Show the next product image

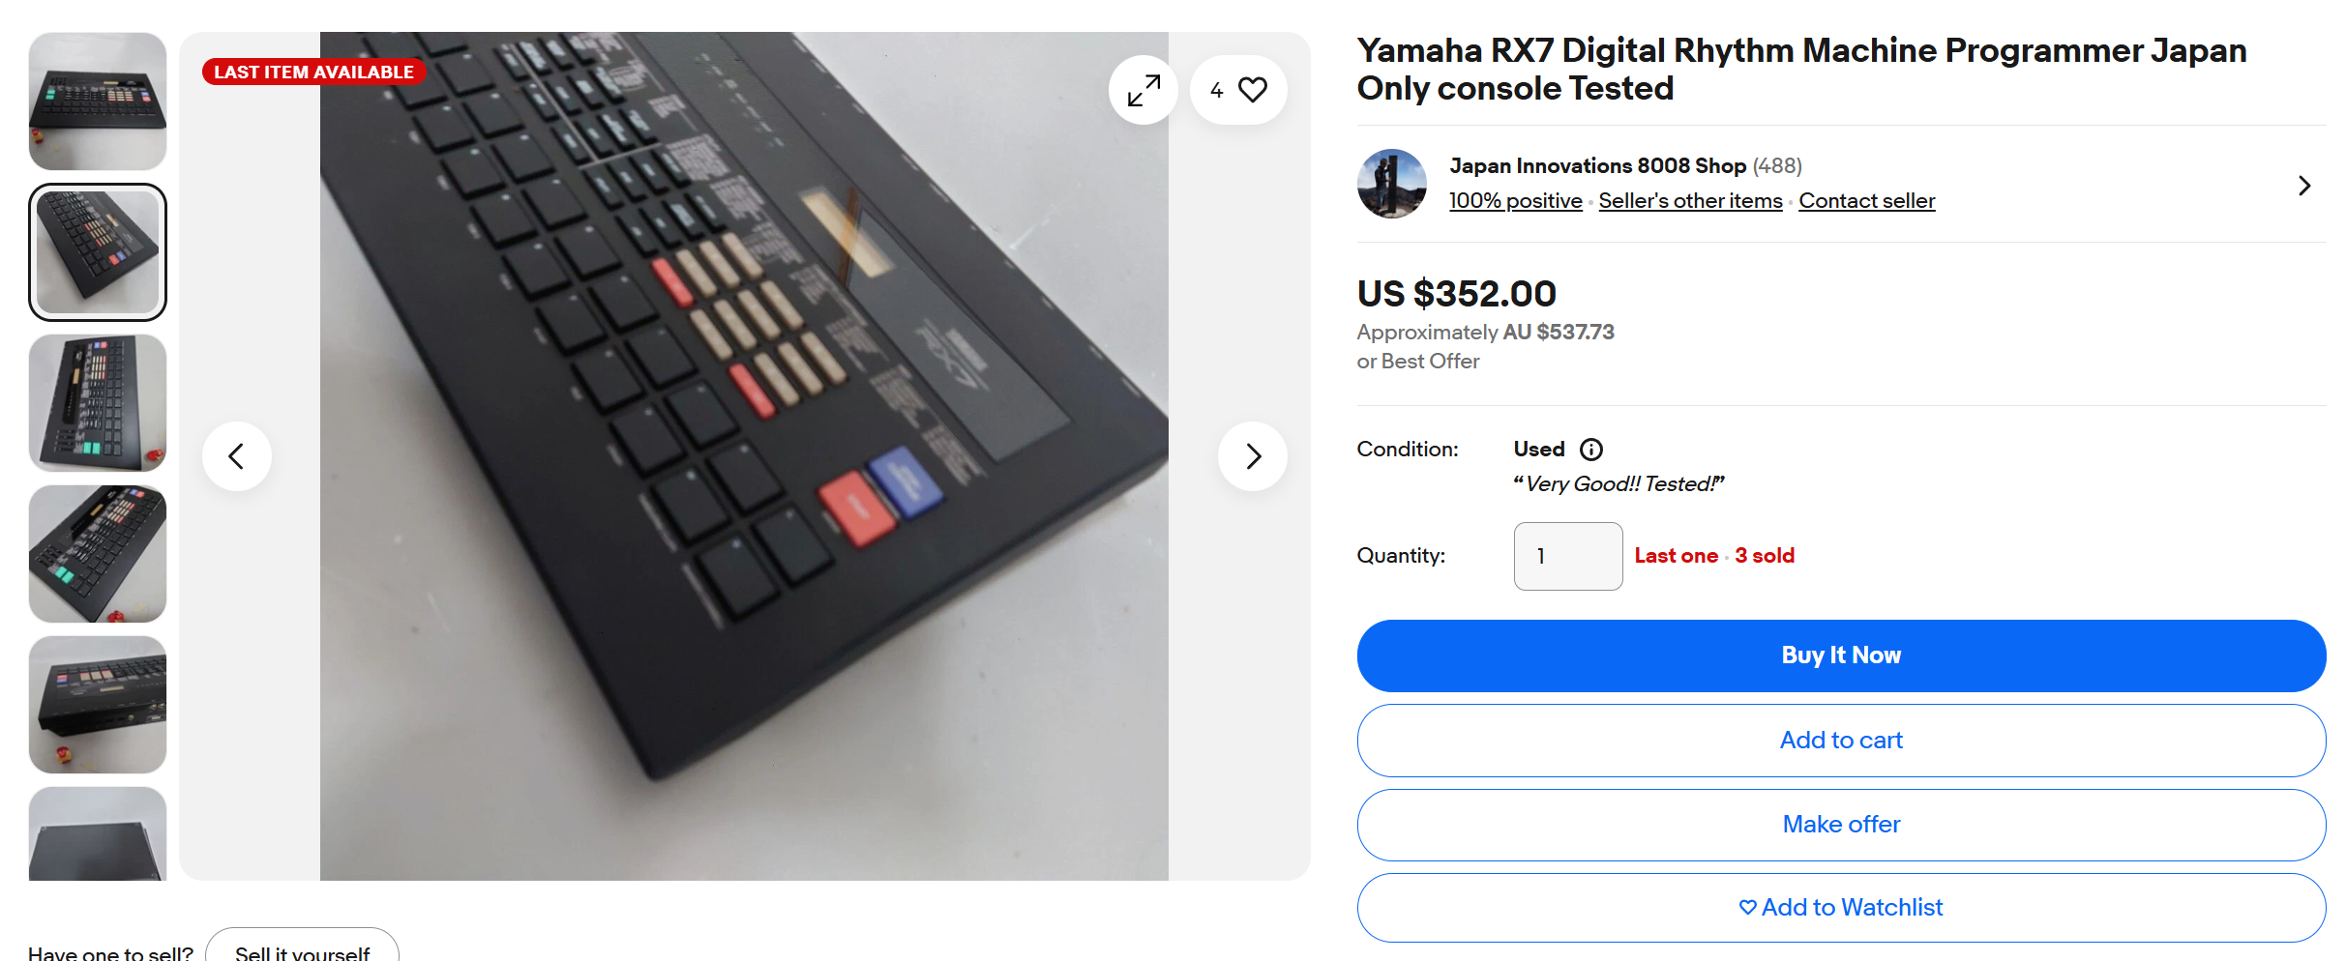pos(1253,456)
